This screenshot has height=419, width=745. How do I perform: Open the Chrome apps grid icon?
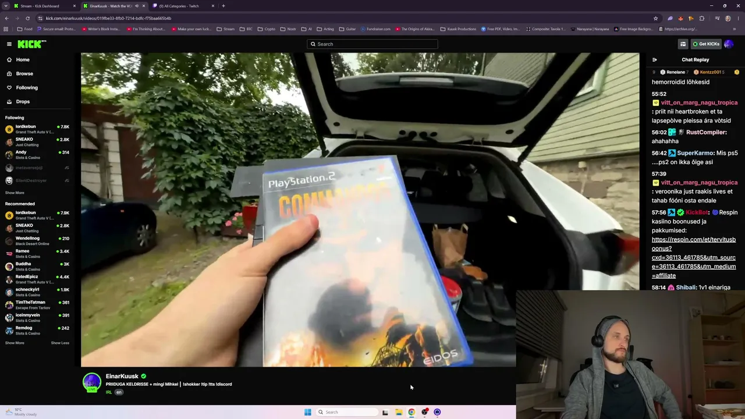(x=6, y=29)
